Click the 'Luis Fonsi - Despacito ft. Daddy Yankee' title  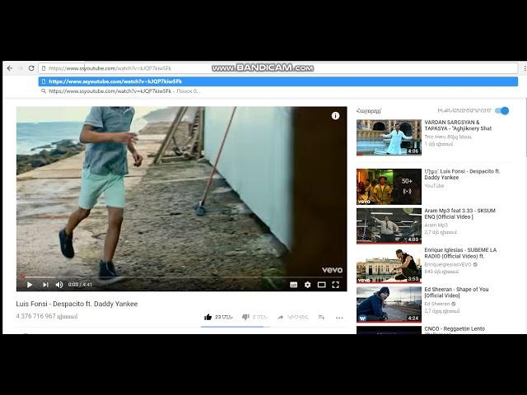point(77,304)
